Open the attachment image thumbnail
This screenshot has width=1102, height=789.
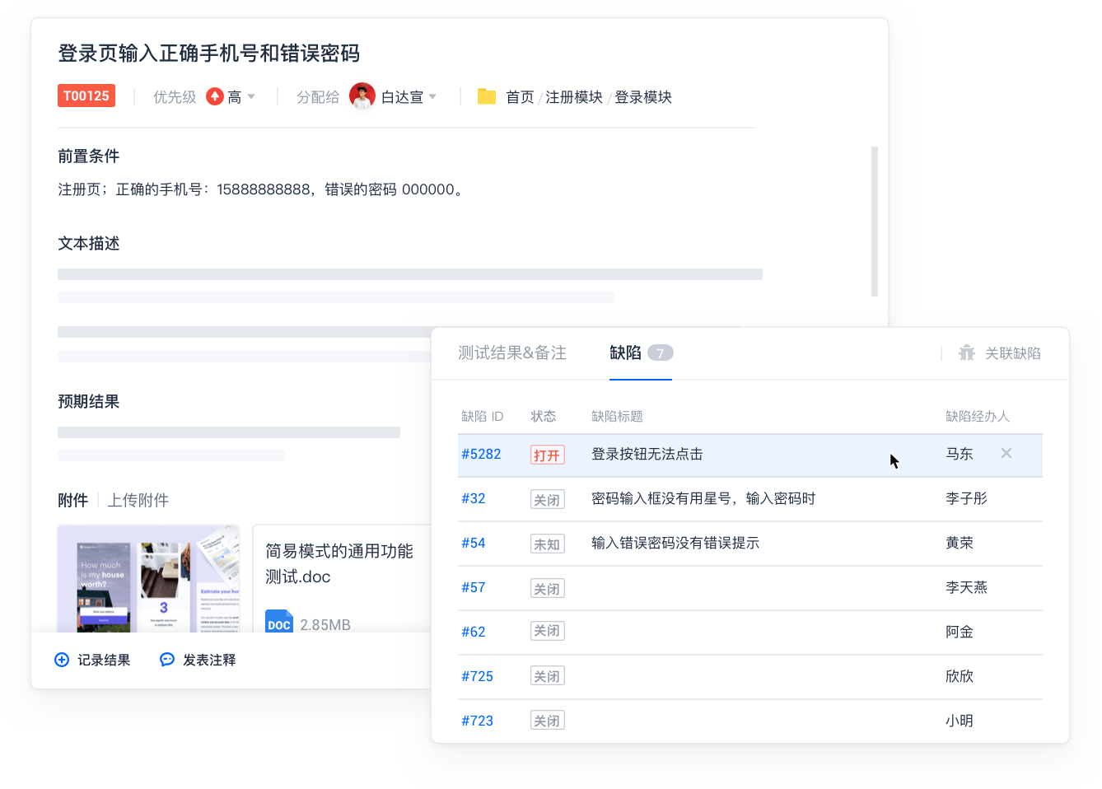pos(148,579)
